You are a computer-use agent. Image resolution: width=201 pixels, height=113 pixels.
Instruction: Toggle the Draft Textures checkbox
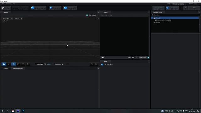tap(87, 15)
